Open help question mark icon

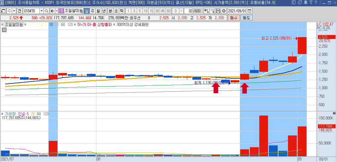pyautogui.click(x=316, y=3)
